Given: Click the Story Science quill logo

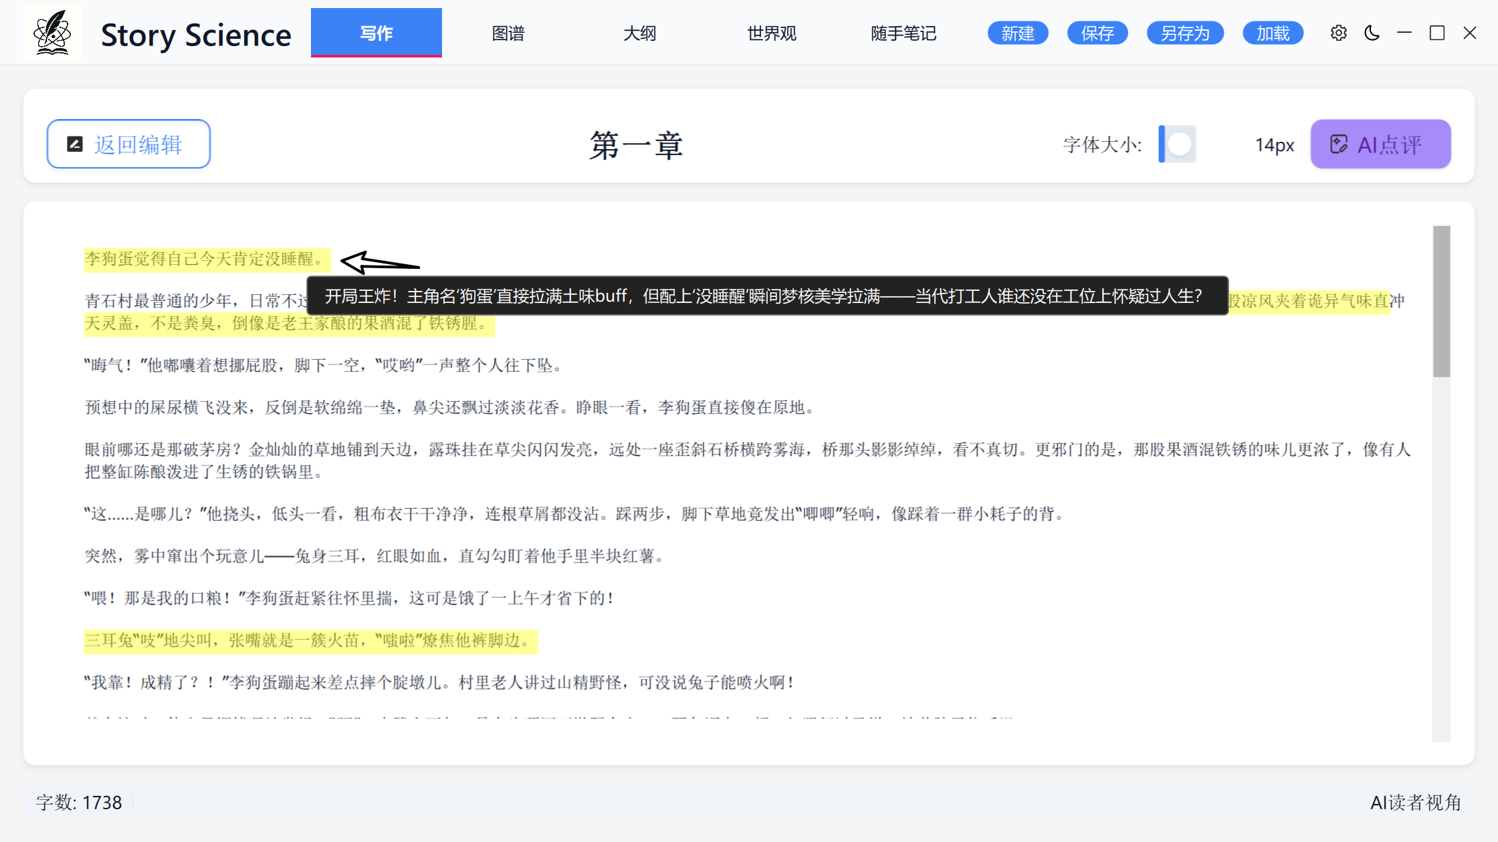Looking at the screenshot, I should click(52, 33).
